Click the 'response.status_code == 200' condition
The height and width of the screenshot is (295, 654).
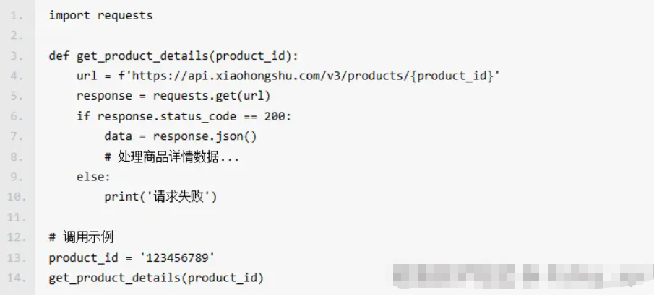(x=193, y=116)
